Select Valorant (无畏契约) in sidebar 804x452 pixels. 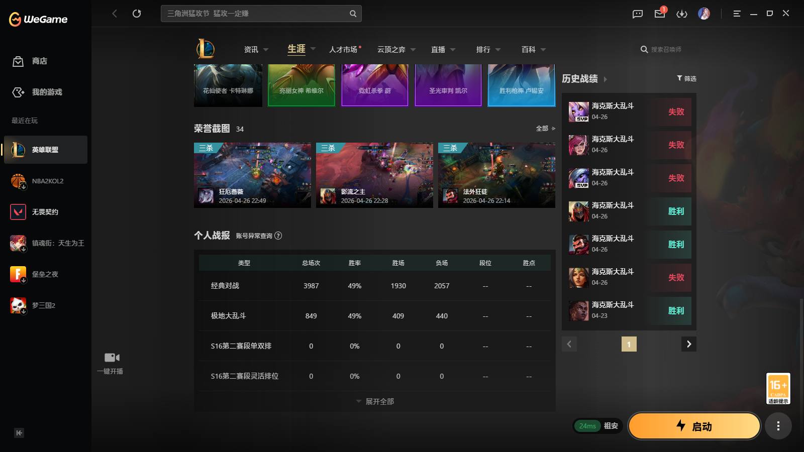tap(46, 212)
